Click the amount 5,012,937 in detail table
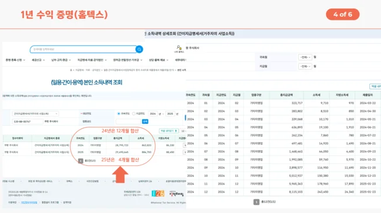This screenshot has height=213, width=381. tap(296, 176)
